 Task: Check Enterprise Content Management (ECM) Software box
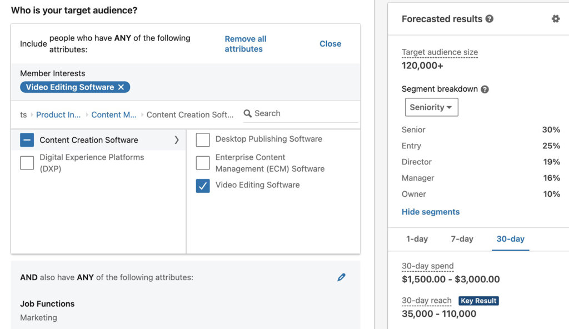[x=203, y=163]
